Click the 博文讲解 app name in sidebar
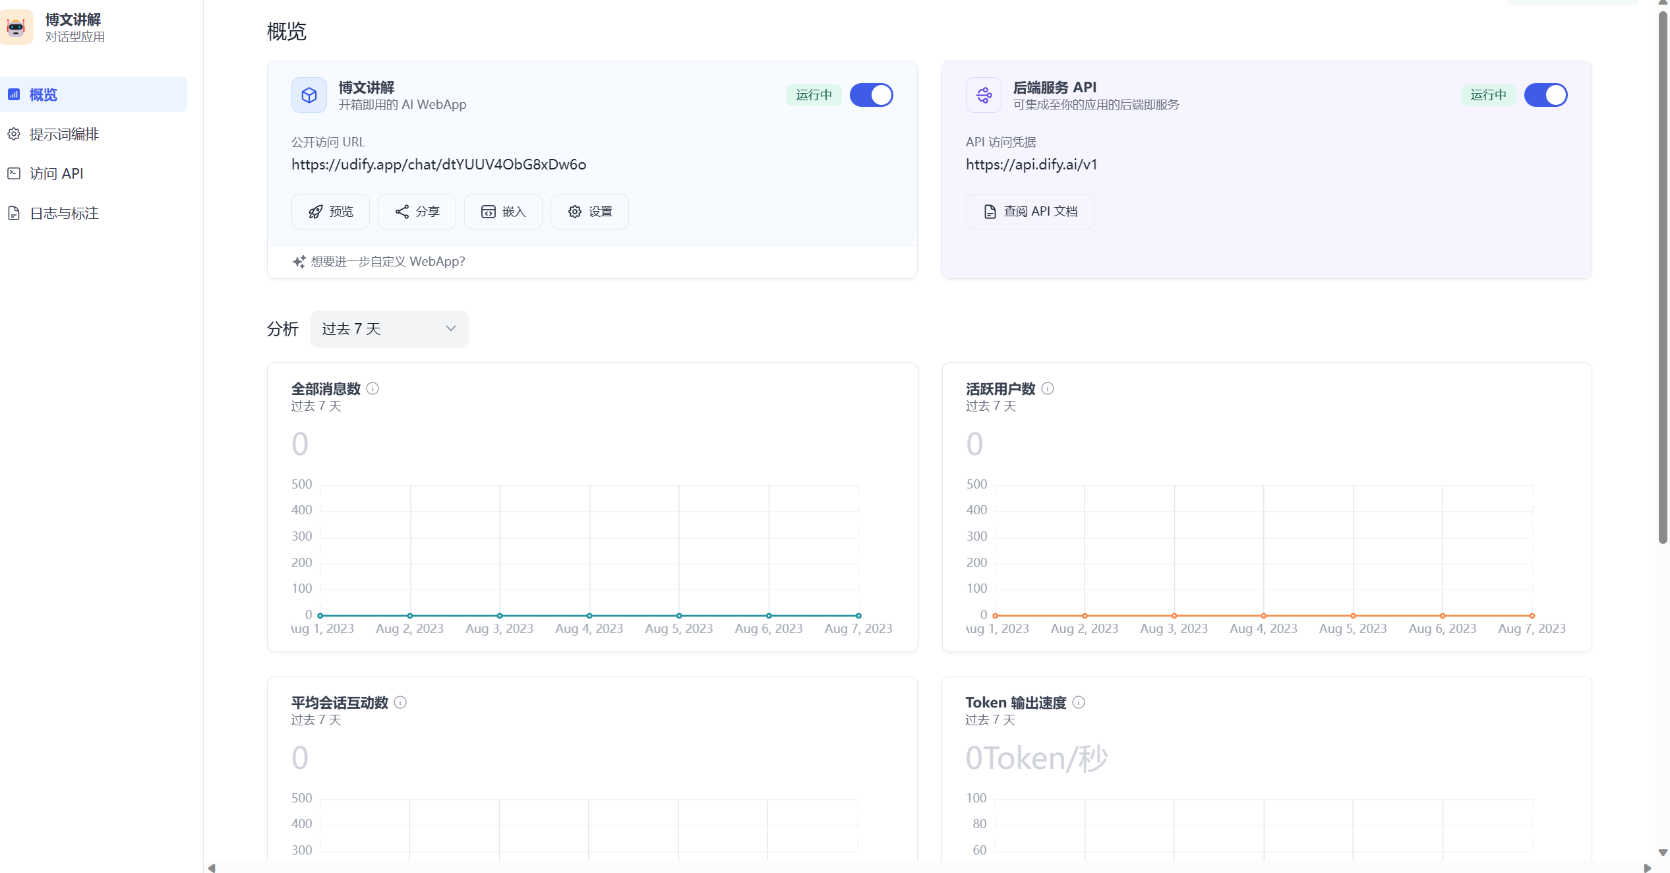1670x873 pixels. (73, 20)
